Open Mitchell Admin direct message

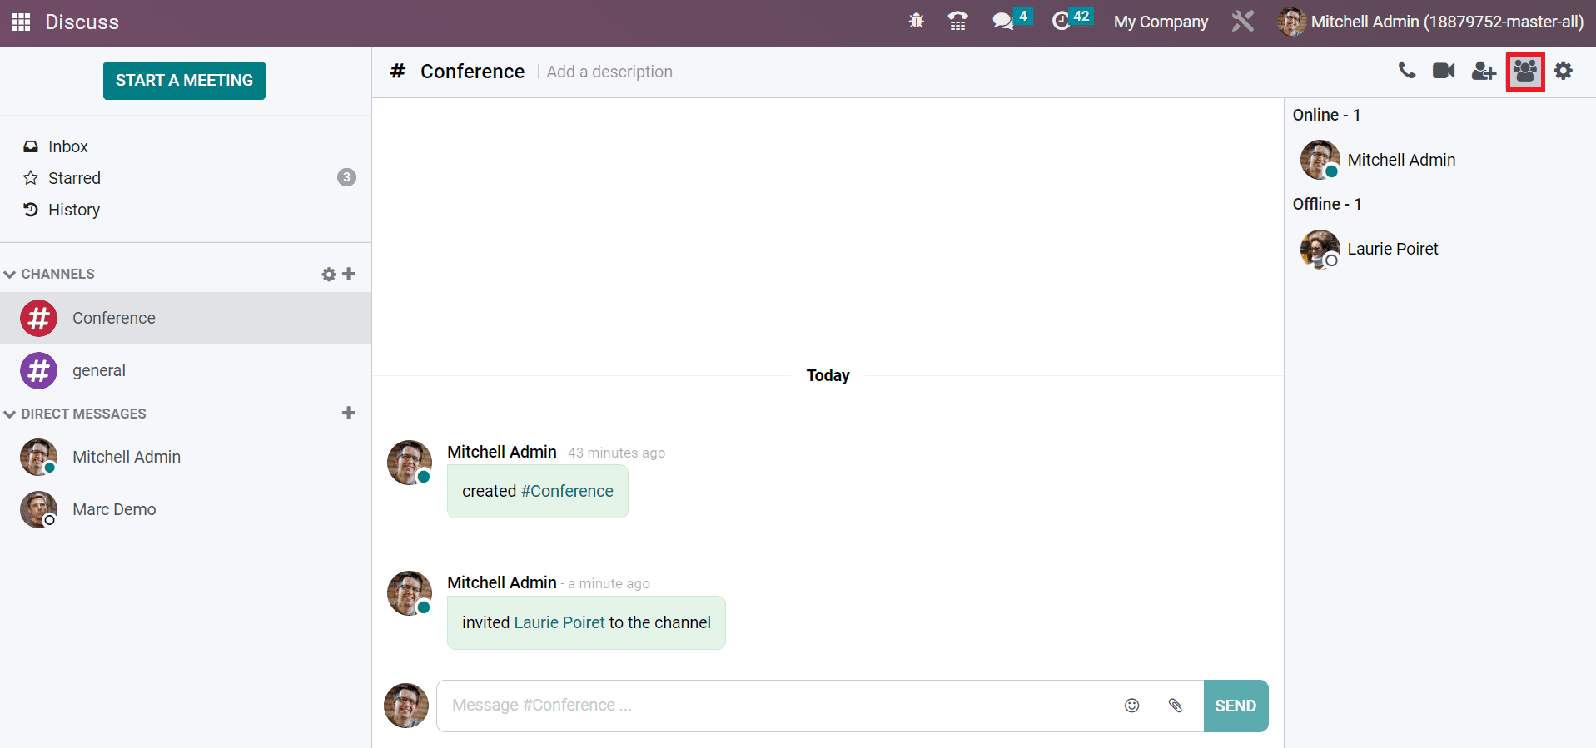tap(186, 457)
